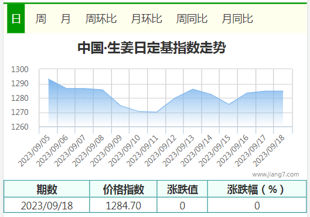The width and height of the screenshot is (310, 217).
Task: Open the 月同比 tab
Action: point(237,19)
